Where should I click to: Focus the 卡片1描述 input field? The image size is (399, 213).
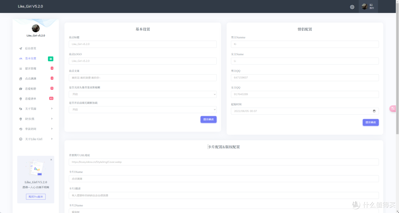click(224, 195)
